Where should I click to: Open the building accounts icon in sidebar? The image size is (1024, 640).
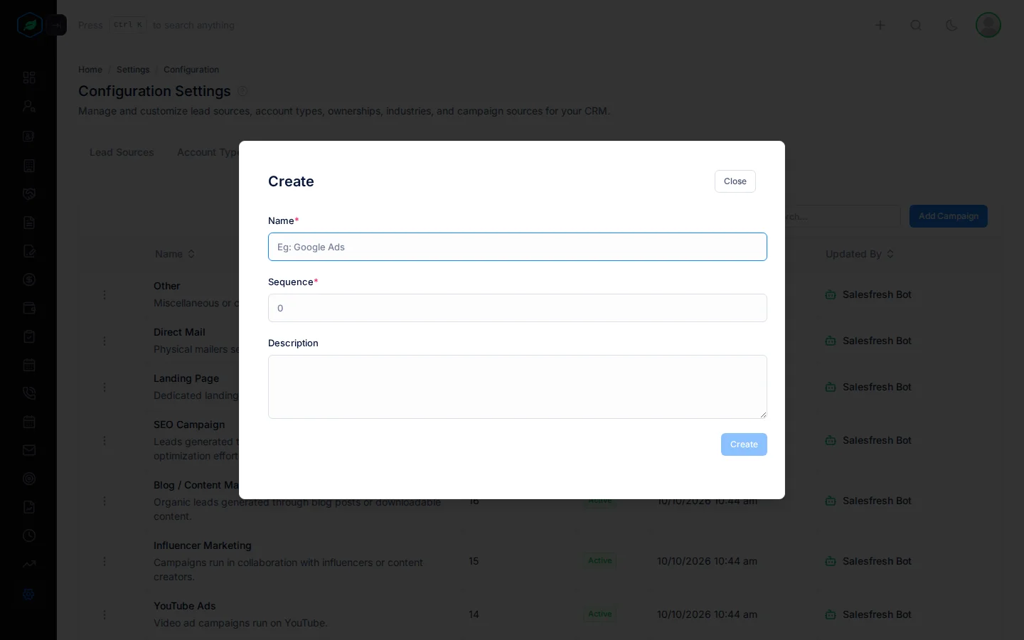pyautogui.click(x=29, y=166)
